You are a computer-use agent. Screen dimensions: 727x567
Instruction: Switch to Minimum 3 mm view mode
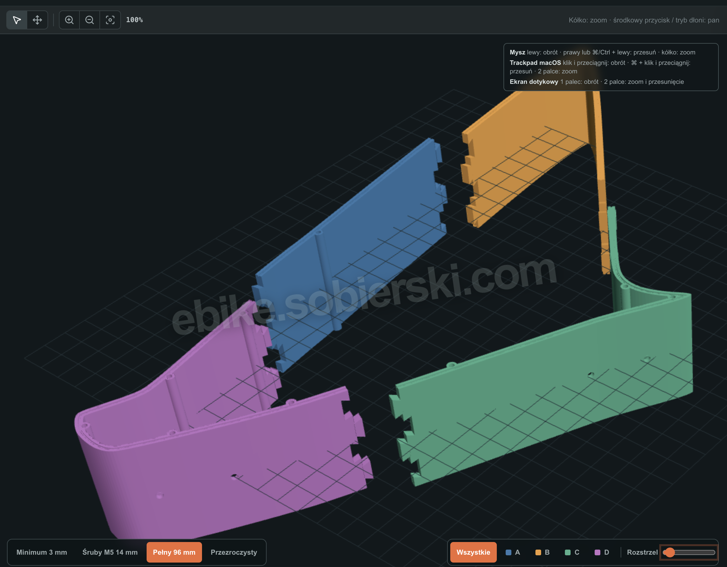coord(41,552)
